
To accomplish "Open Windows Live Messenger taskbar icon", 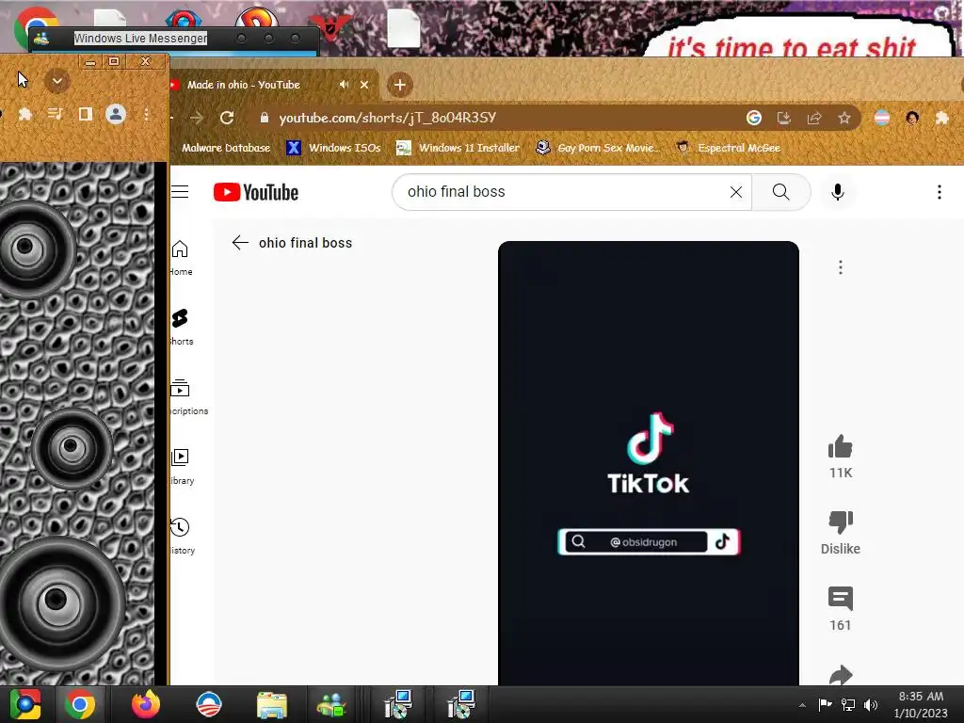I will tap(331, 704).
